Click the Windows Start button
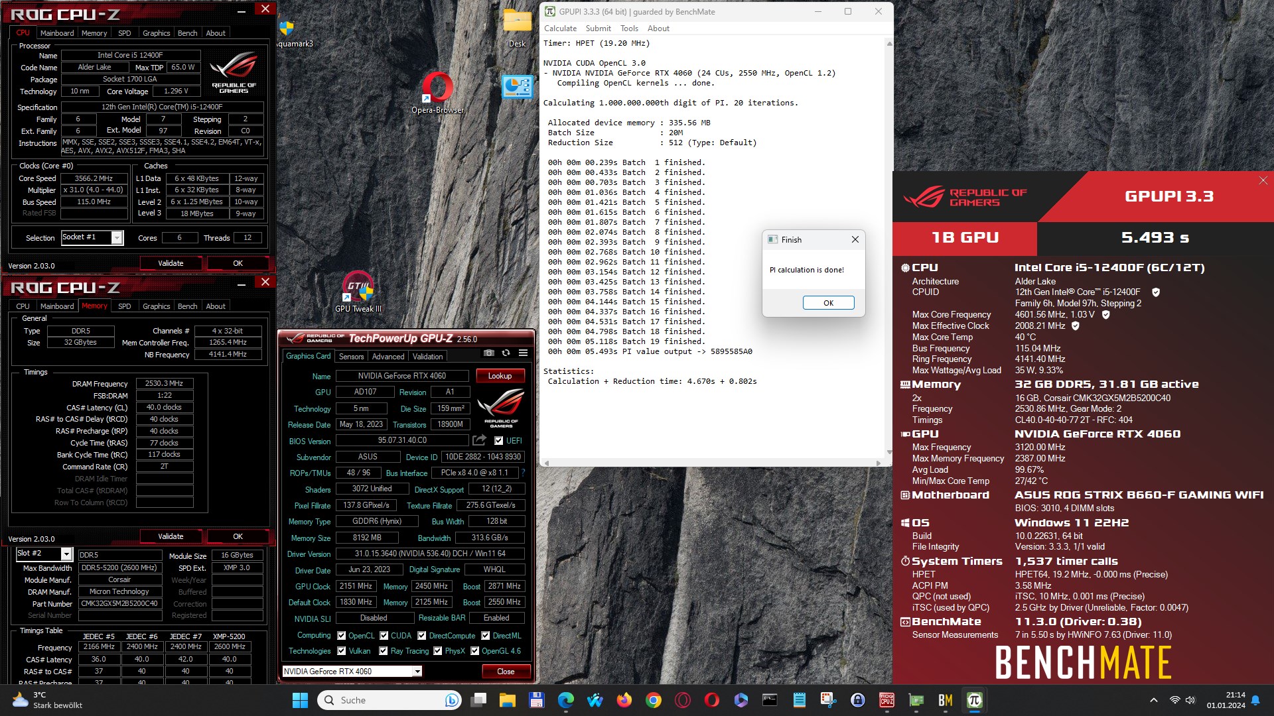The image size is (1274, 716). click(x=300, y=700)
